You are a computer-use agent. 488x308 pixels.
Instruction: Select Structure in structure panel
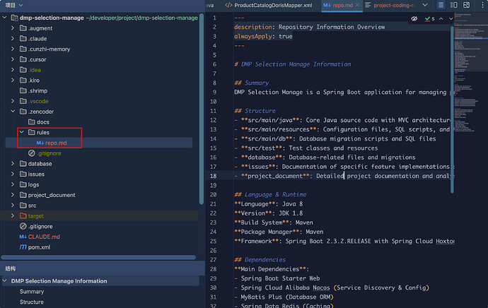coord(31,302)
